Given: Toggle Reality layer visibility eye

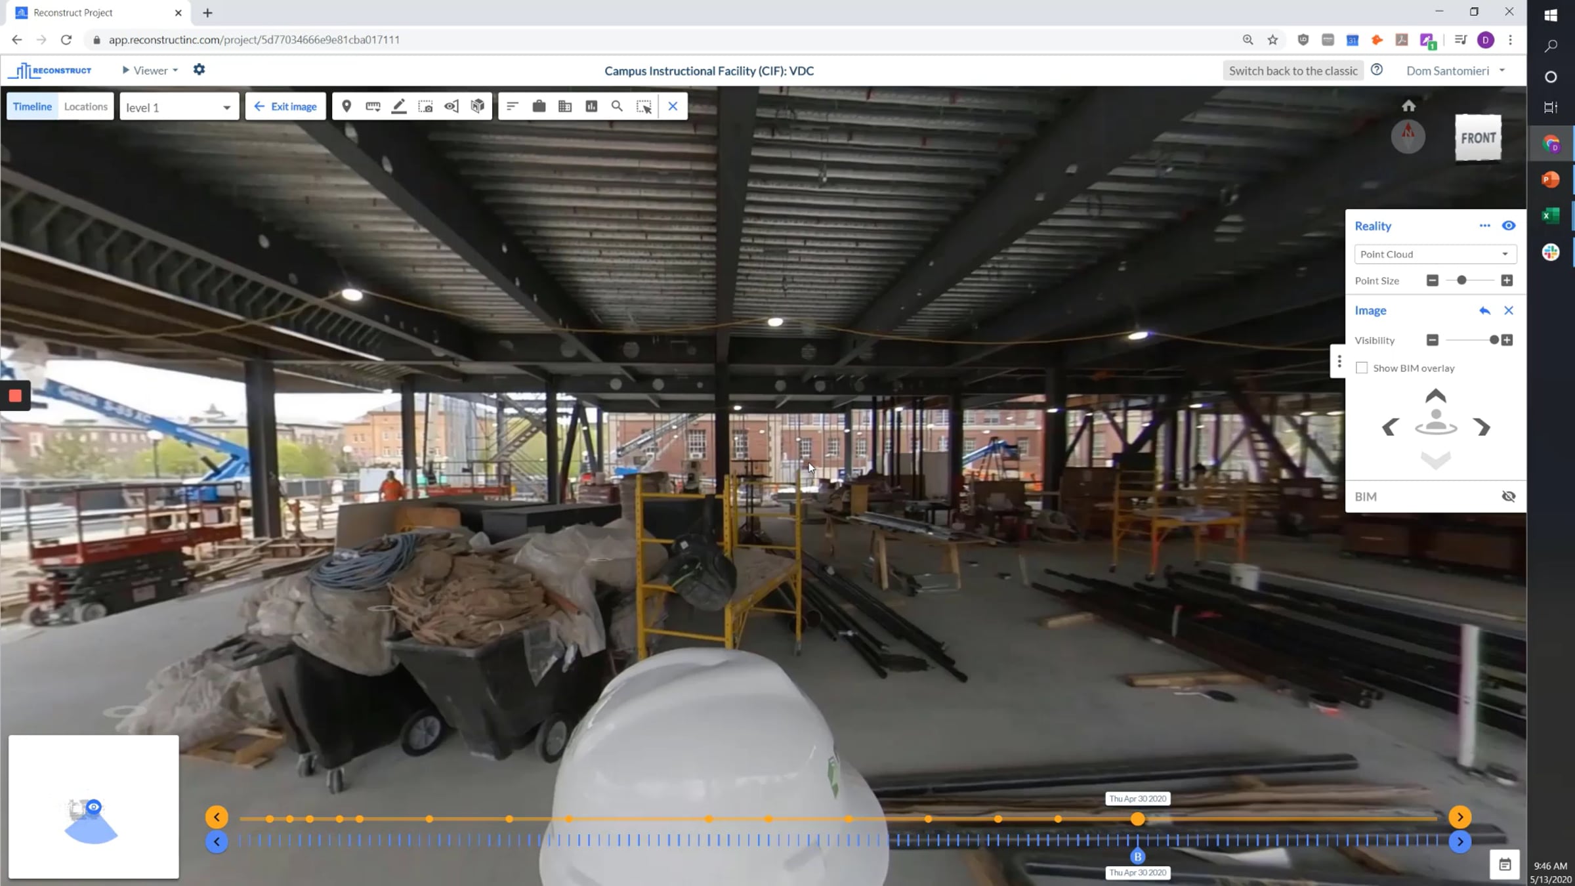Looking at the screenshot, I should point(1509,226).
